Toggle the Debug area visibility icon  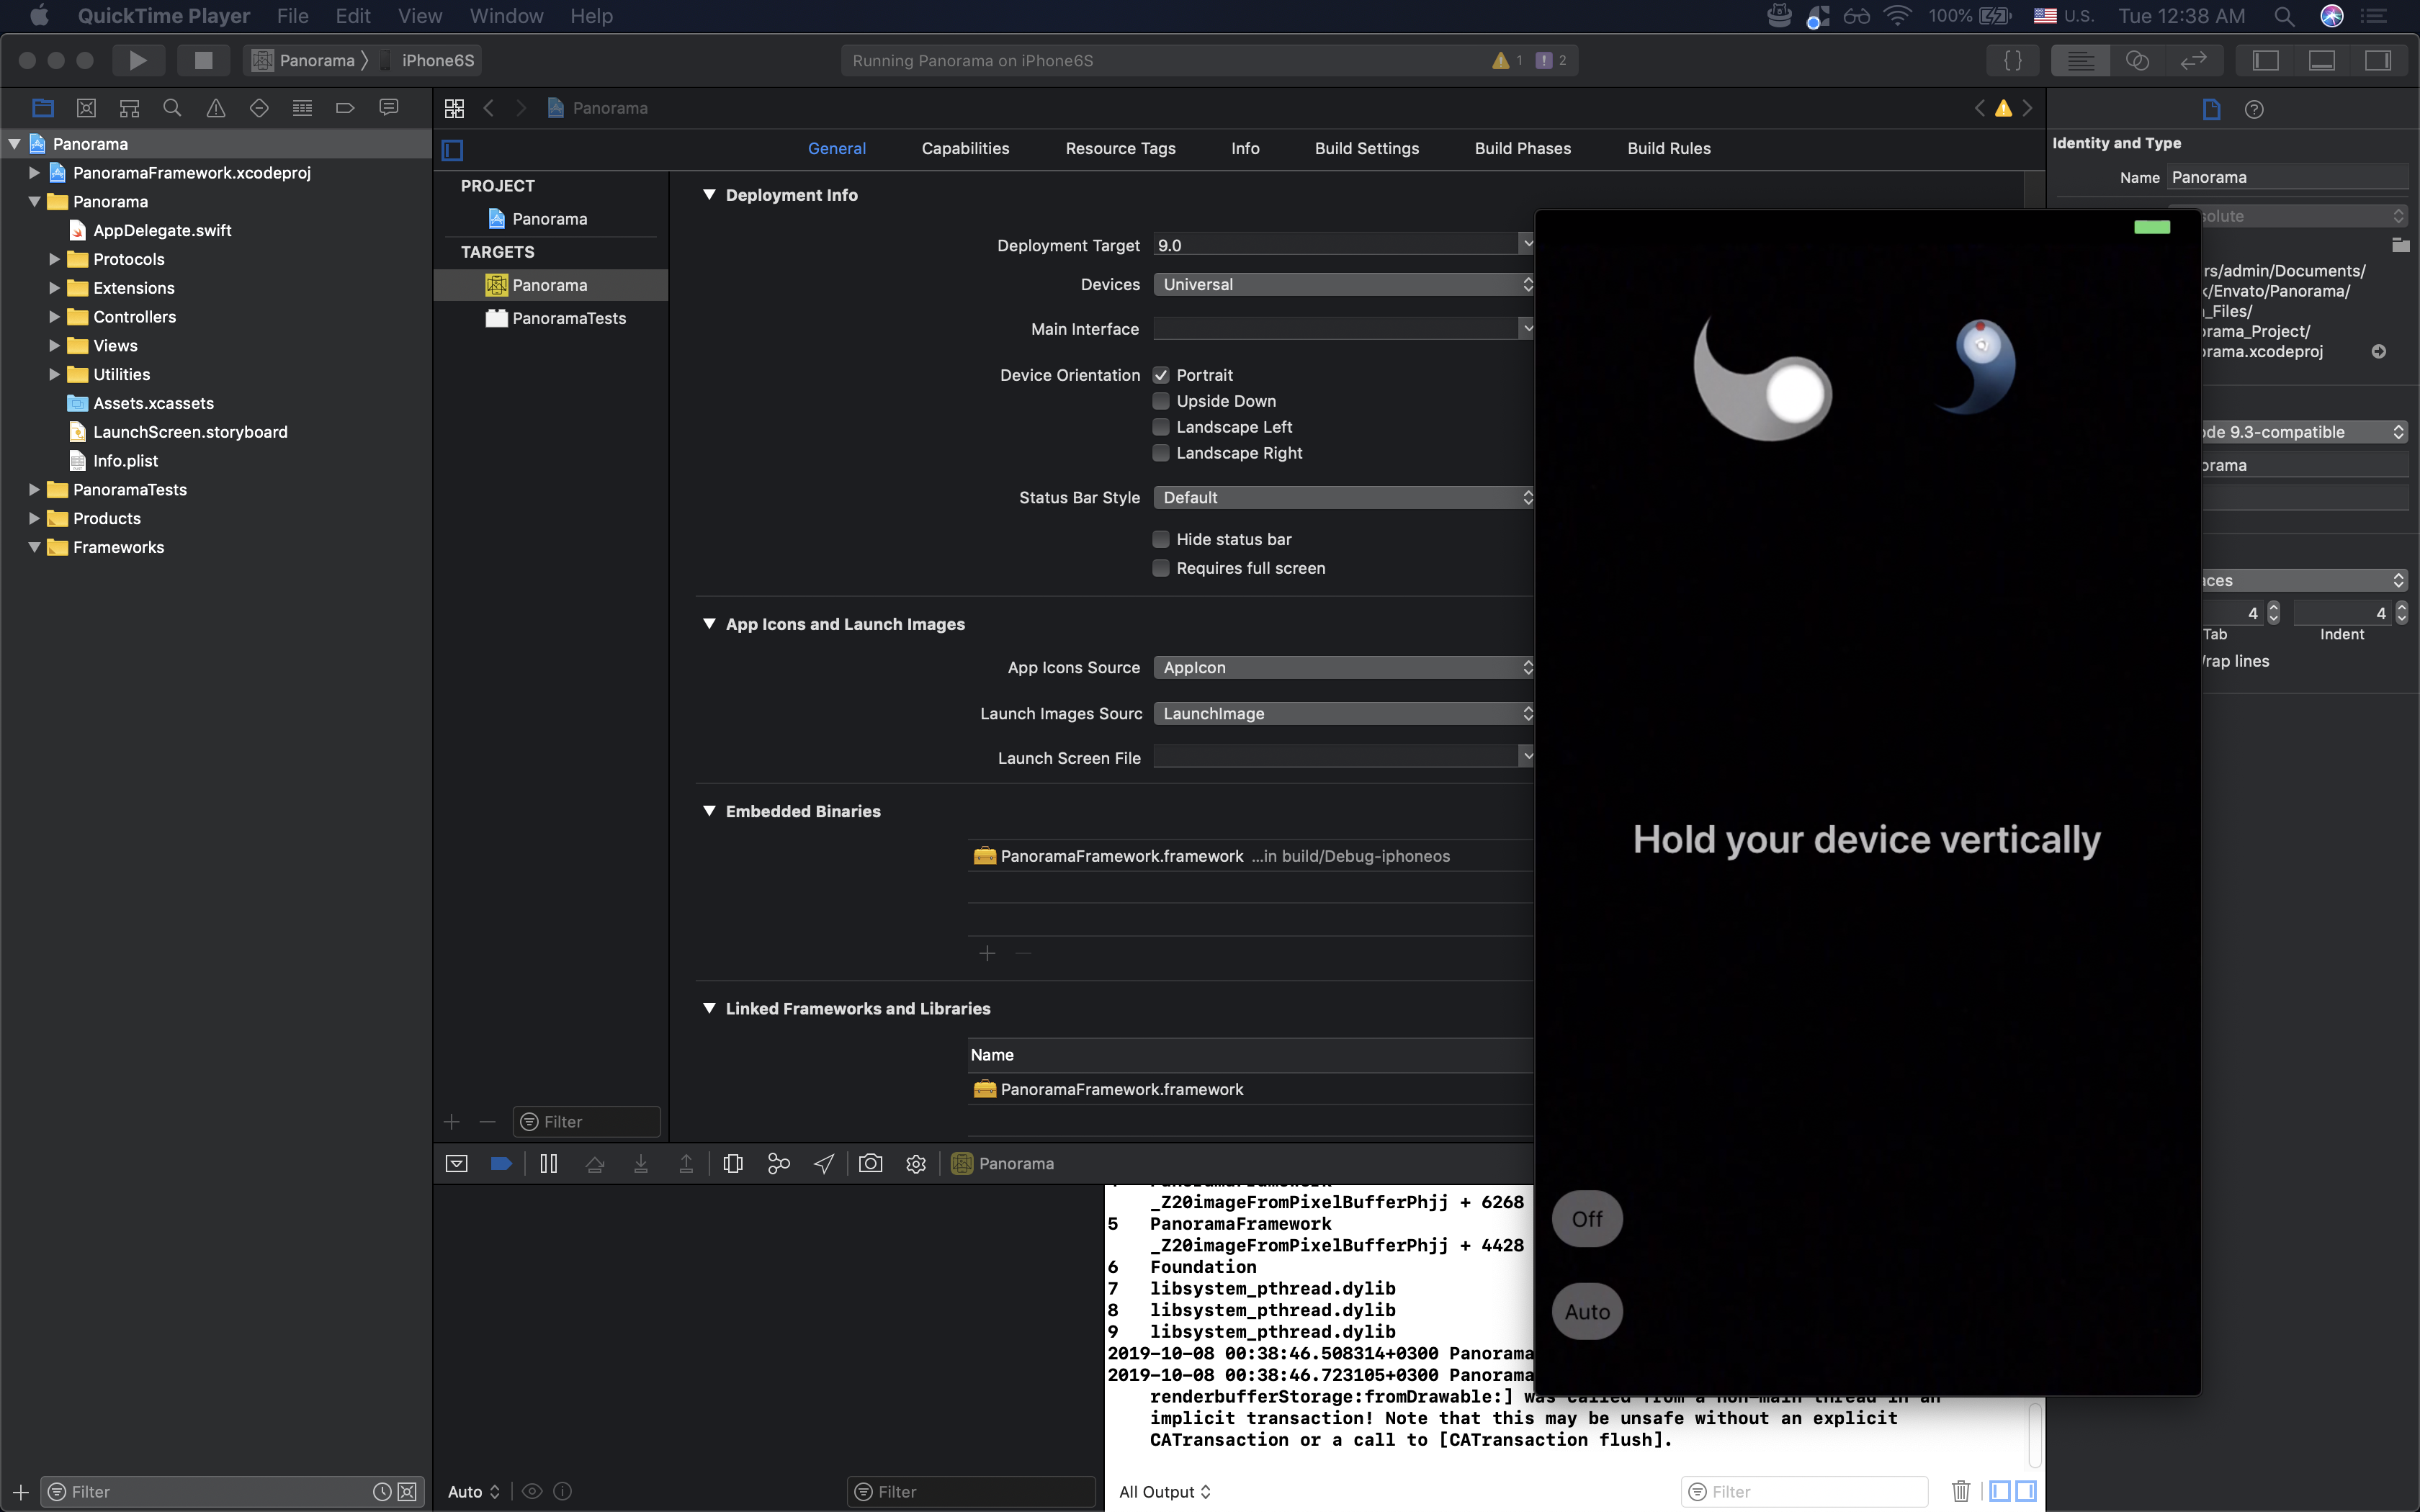coord(2321,60)
